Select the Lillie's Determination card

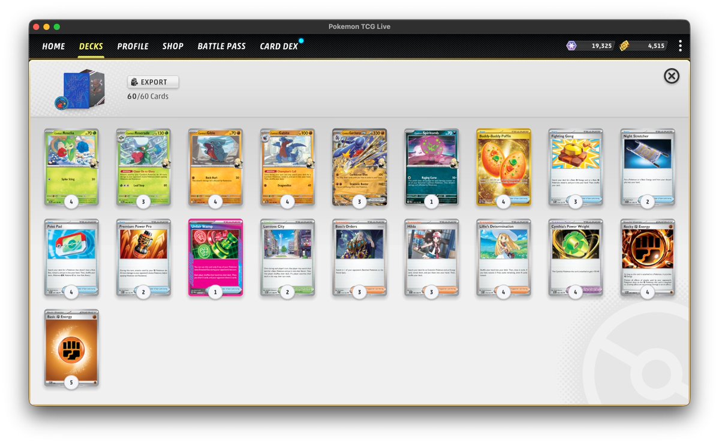point(504,258)
